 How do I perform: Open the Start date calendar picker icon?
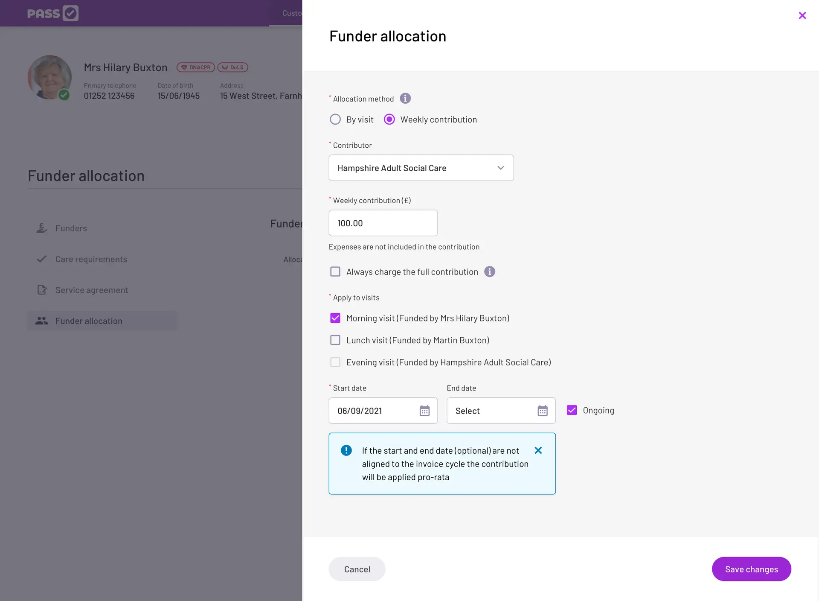coord(424,411)
